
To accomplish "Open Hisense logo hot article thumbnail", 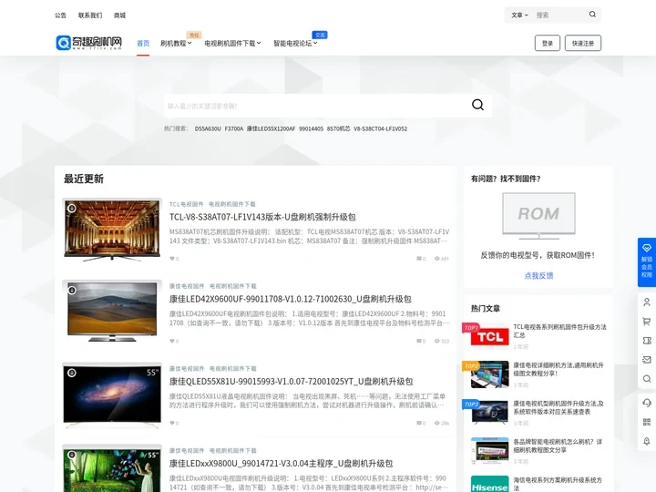I will click(489, 484).
